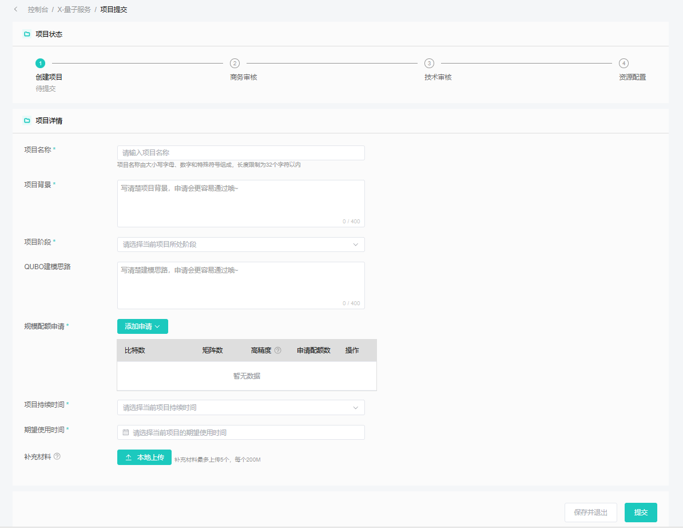Open the 项目阶段 dropdown
The image size is (683, 528).
tap(241, 245)
